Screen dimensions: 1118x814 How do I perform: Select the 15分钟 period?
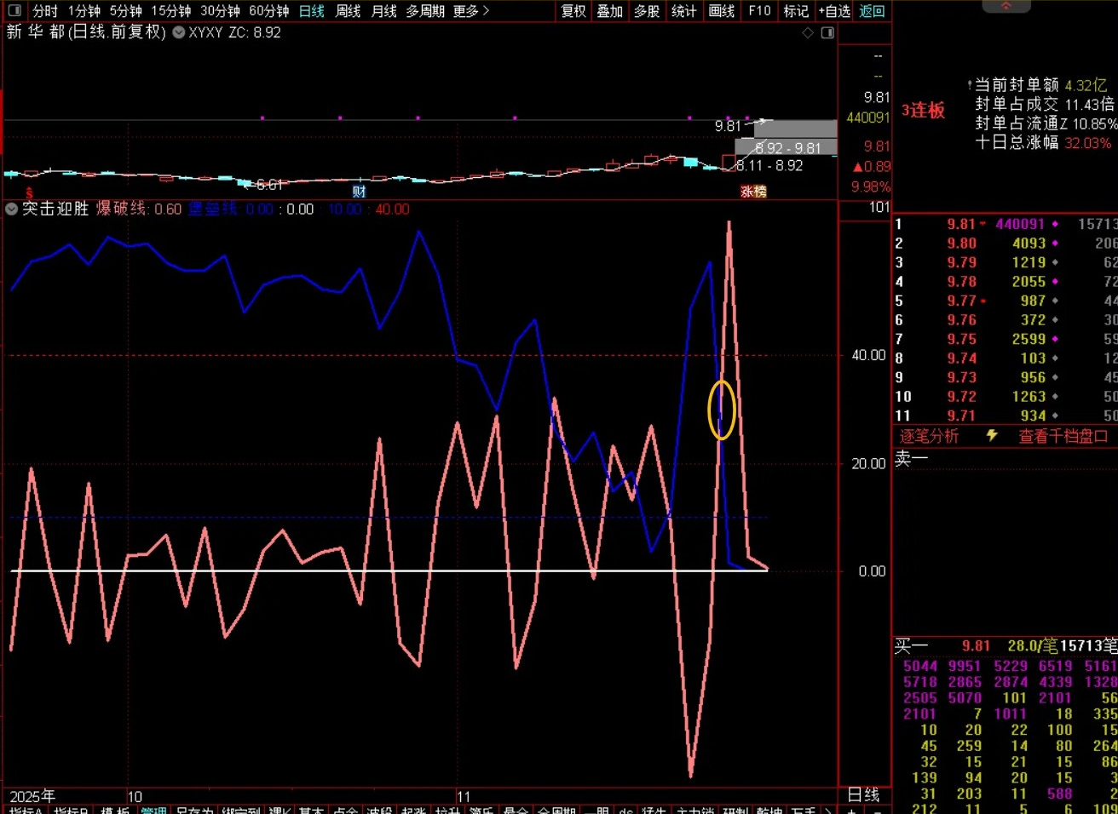pos(171,11)
